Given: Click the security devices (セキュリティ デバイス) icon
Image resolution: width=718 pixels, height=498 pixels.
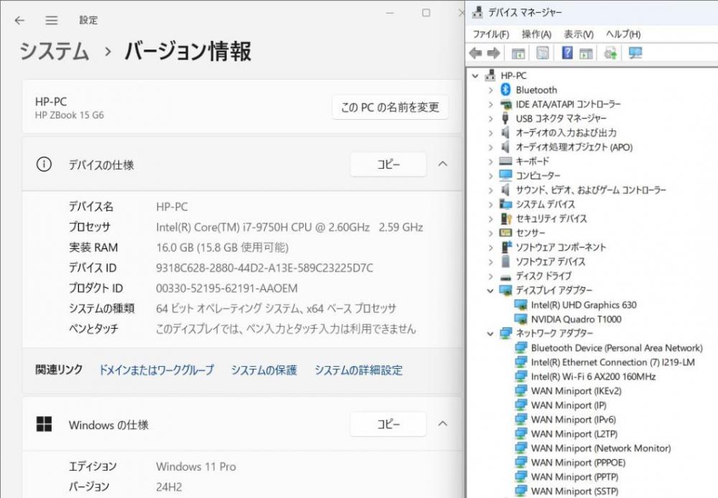Looking at the screenshot, I should click(505, 218).
